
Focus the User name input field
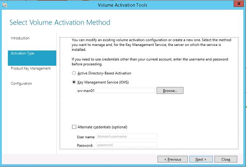(126, 136)
